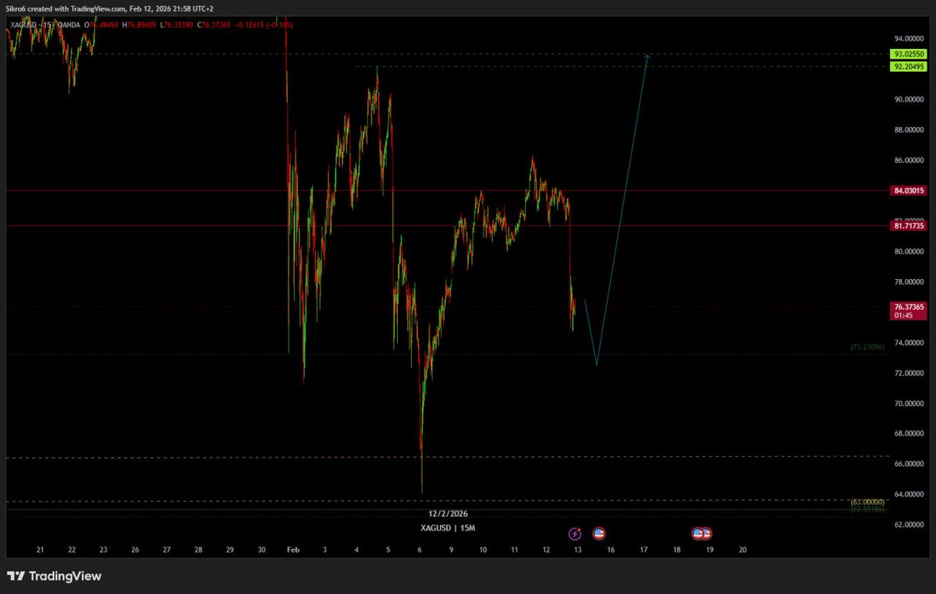Click the Feb label on time axis

pyautogui.click(x=292, y=550)
